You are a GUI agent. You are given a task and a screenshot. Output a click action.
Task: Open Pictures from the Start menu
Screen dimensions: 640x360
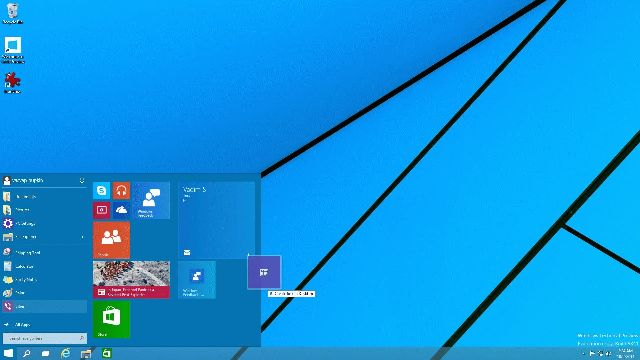[x=44, y=210]
